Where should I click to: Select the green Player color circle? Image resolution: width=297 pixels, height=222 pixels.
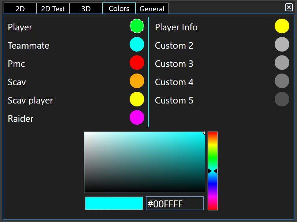[137, 26]
